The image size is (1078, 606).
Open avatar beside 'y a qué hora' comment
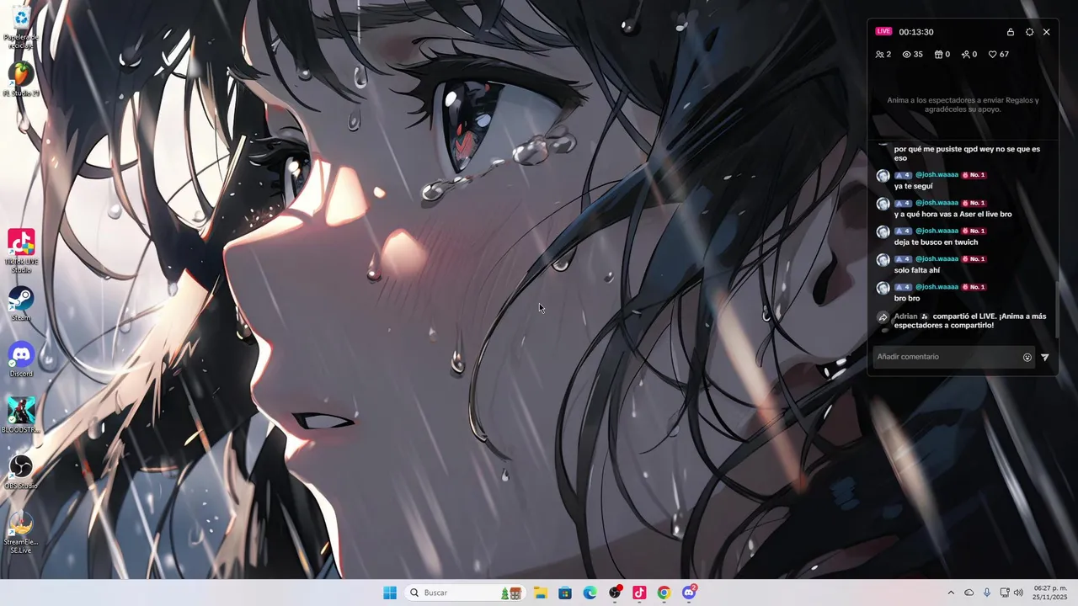(x=883, y=204)
